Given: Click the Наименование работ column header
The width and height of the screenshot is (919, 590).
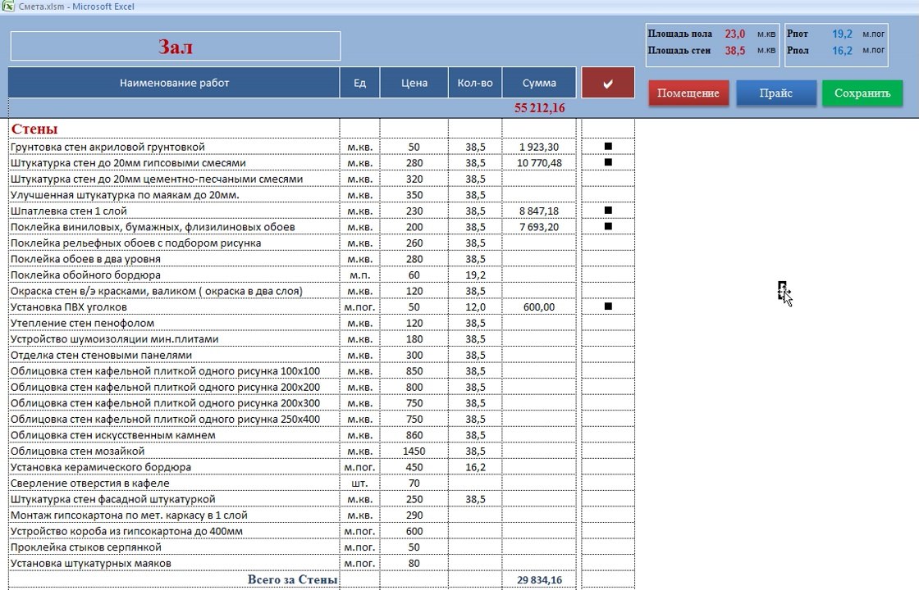Looking at the screenshot, I should (174, 83).
